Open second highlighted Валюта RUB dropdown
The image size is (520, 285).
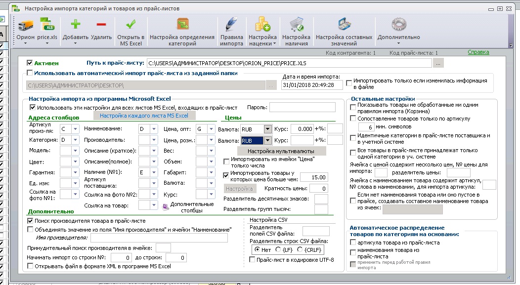[267, 140]
